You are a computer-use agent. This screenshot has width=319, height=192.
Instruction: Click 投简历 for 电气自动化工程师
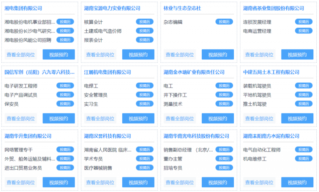304,150
